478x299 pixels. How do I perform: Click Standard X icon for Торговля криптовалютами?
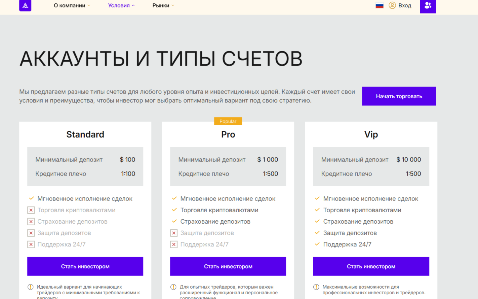coord(31,210)
